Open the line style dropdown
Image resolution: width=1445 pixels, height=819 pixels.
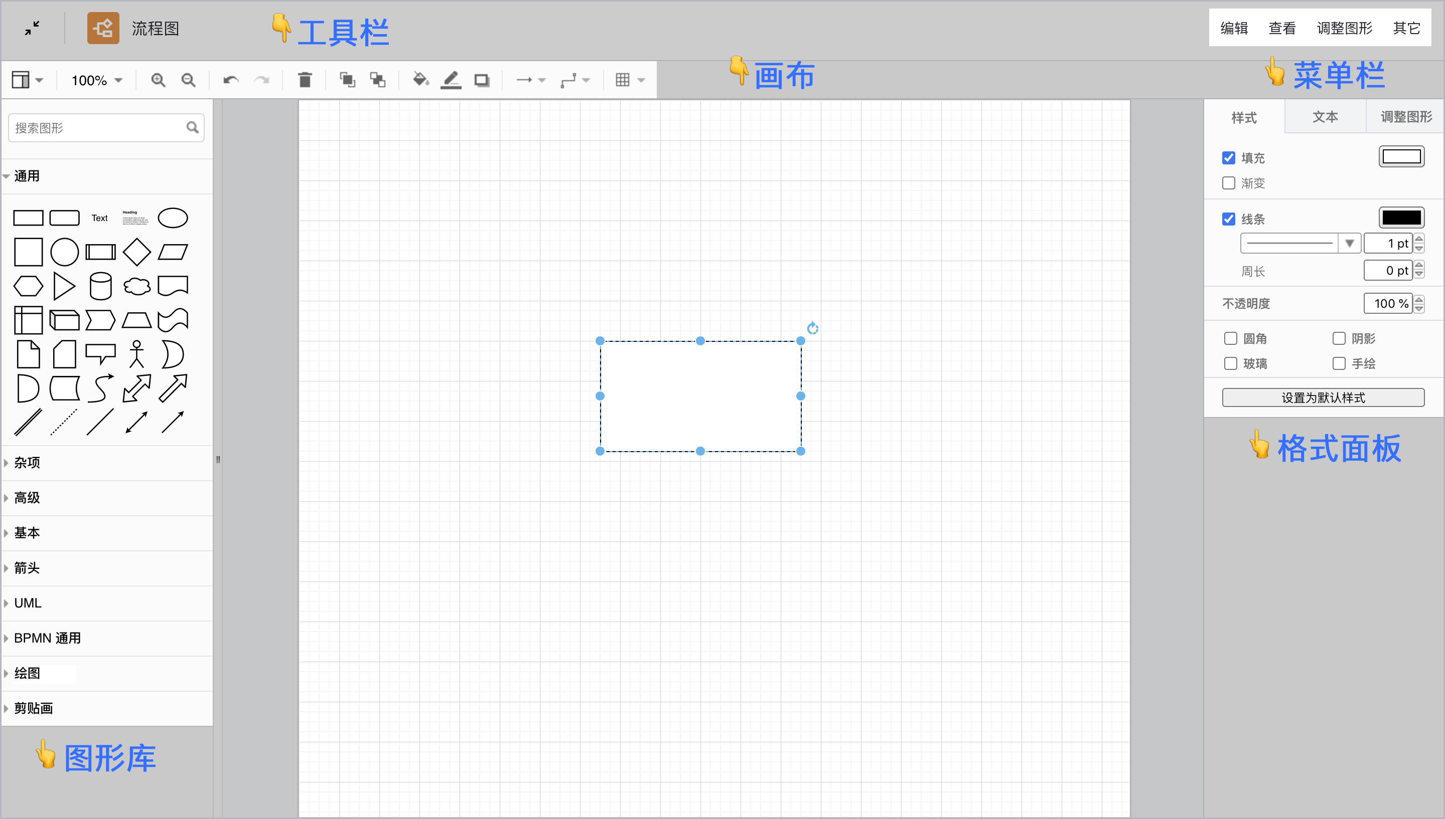pyautogui.click(x=1349, y=244)
